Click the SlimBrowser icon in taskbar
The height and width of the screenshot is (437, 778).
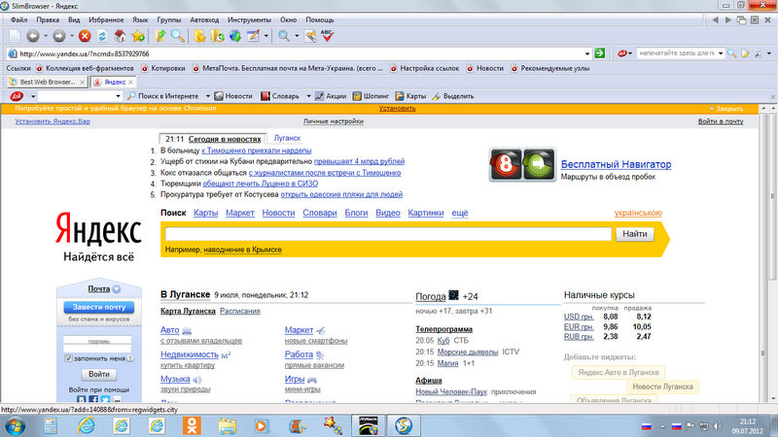(x=404, y=425)
